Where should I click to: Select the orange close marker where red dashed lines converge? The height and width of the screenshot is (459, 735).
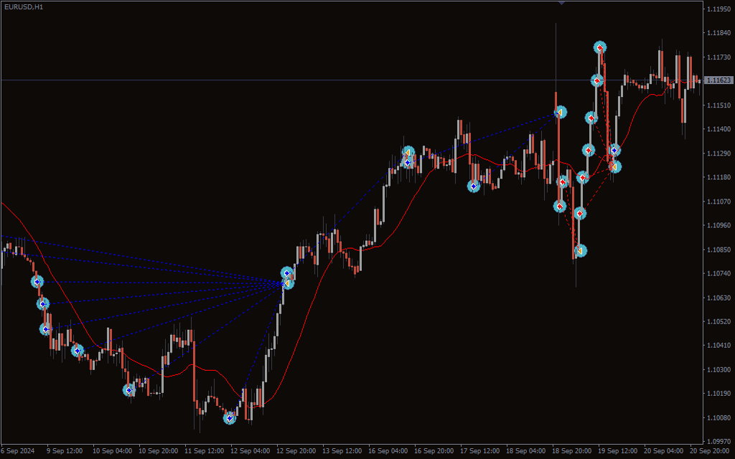tap(614, 166)
